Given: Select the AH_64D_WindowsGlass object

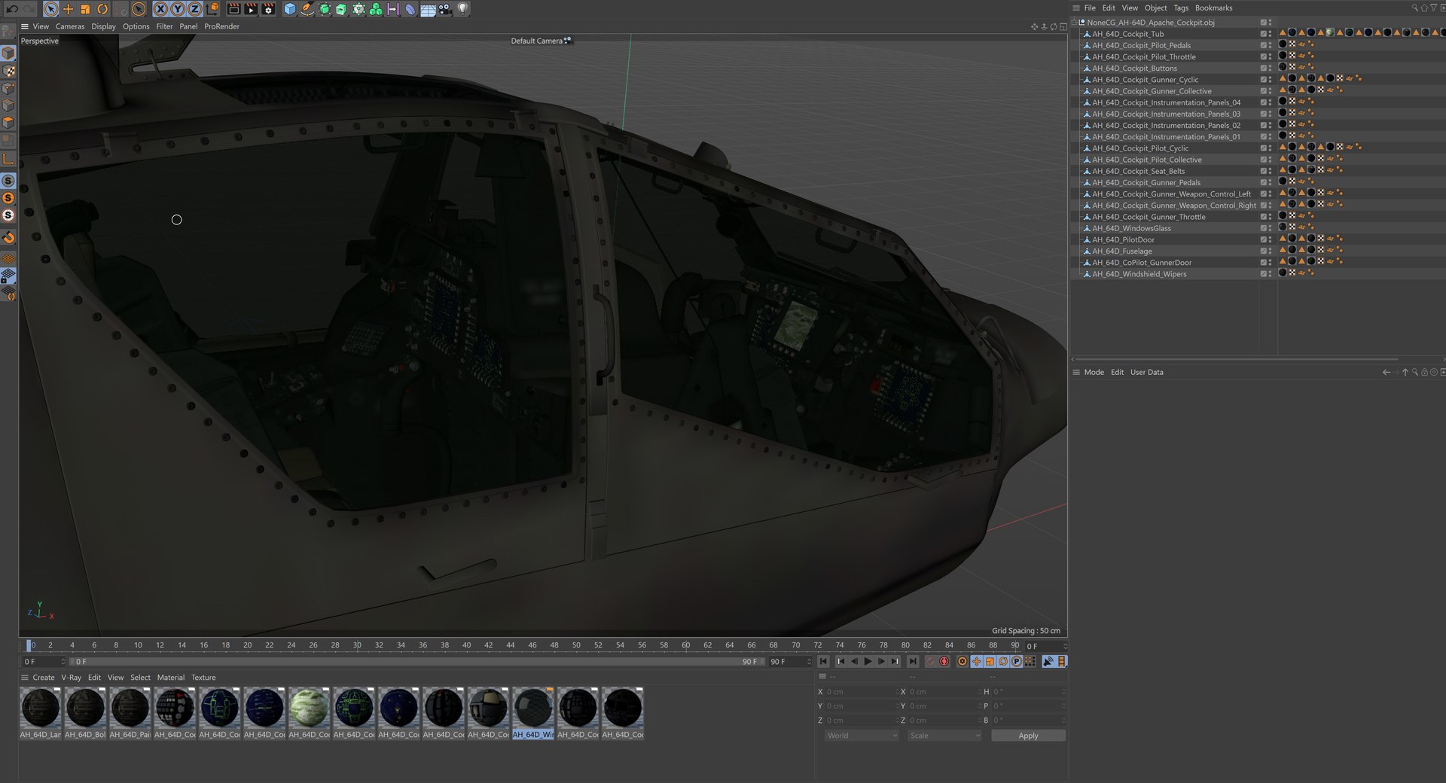Looking at the screenshot, I should coord(1132,229).
